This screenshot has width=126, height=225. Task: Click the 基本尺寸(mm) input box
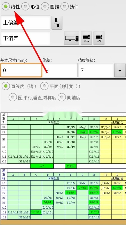(21, 70)
